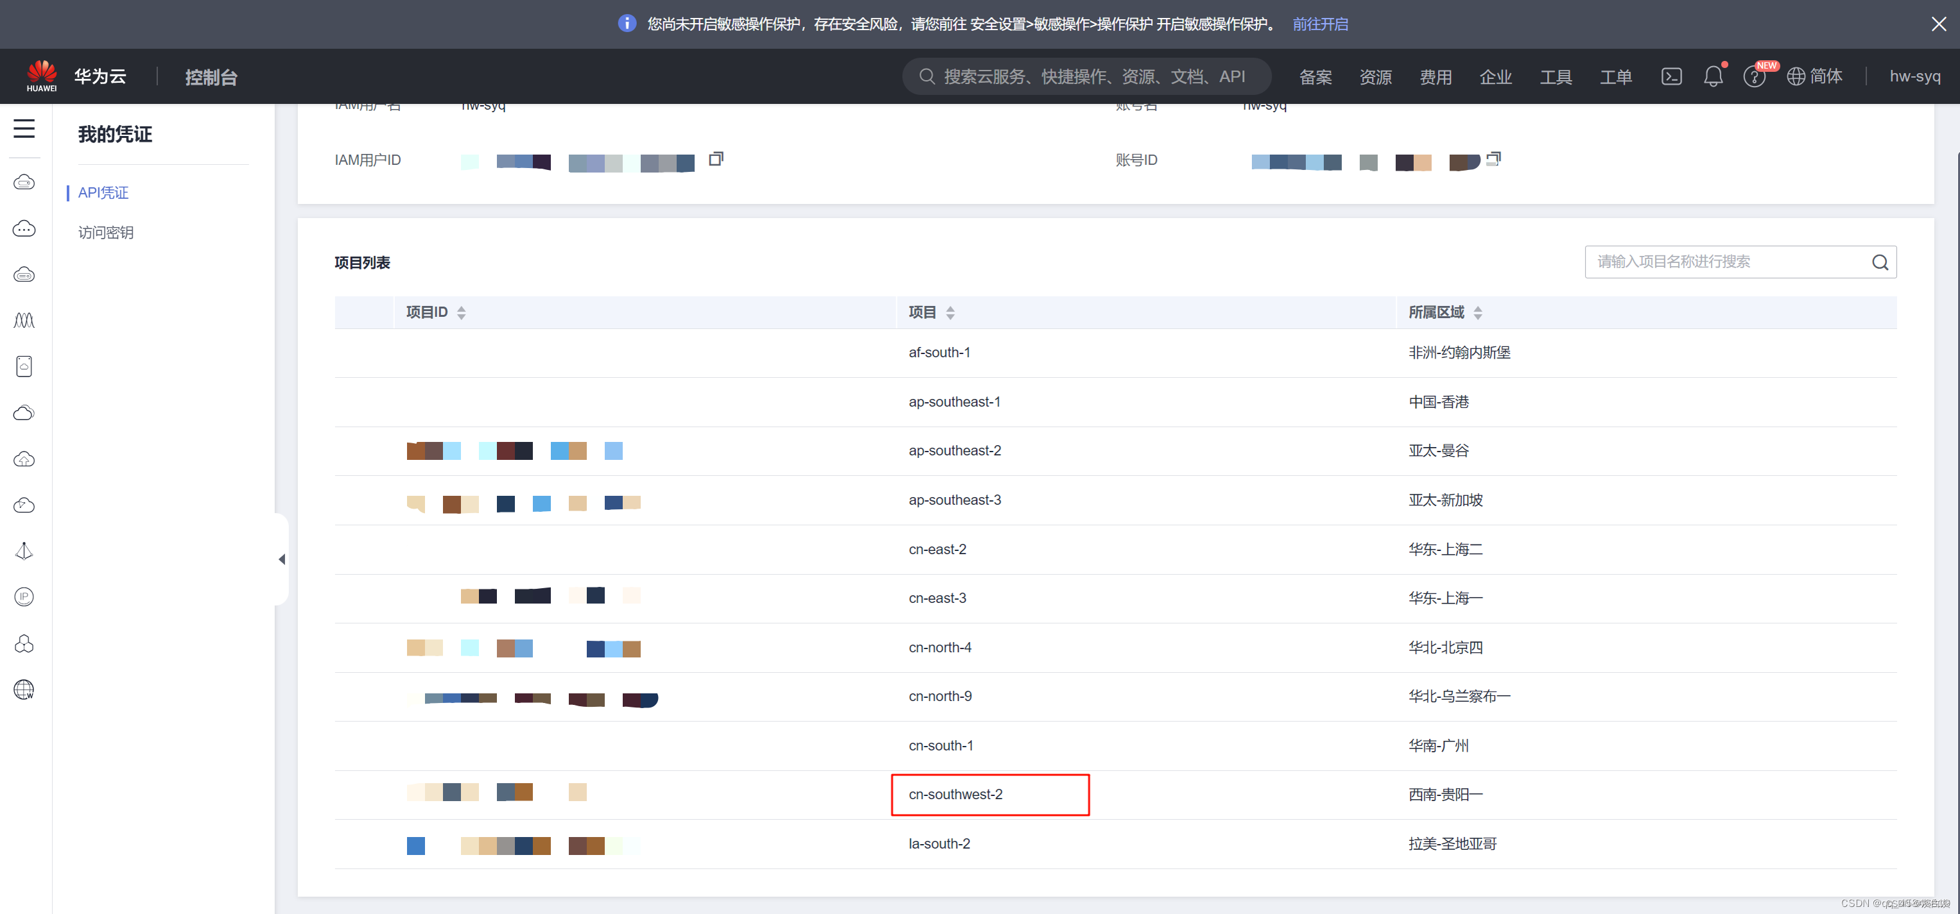Sort by 所属区域 column

[1478, 312]
